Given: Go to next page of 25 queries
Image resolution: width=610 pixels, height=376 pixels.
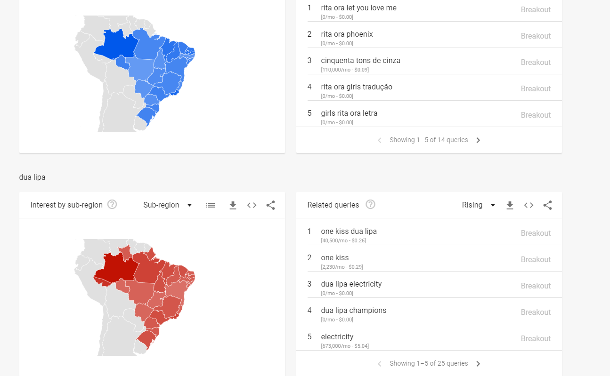Looking at the screenshot, I should click(x=478, y=364).
